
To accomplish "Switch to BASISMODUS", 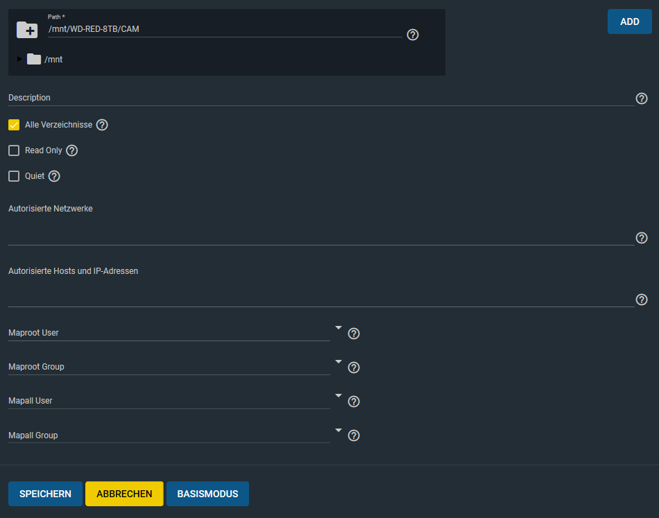I will pos(207,494).
